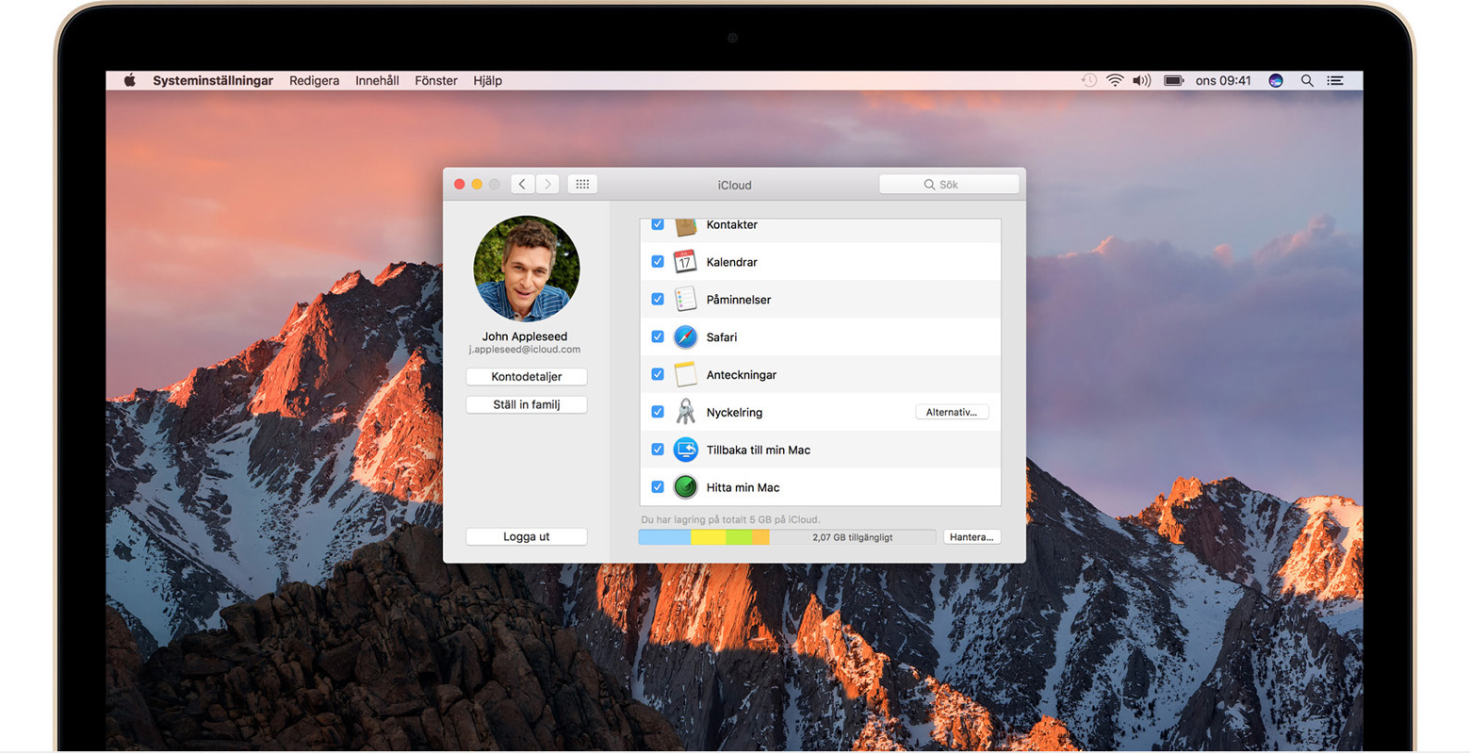This screenshot has height=754, width=1470.
Task: Click the j.appleseed@icloud.com address
Action: (525, 350)
